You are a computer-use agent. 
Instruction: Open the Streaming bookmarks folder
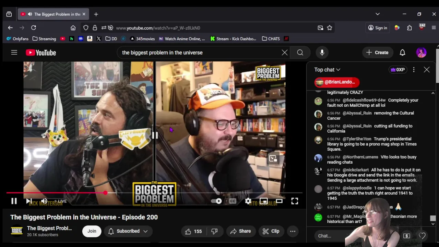44,39
